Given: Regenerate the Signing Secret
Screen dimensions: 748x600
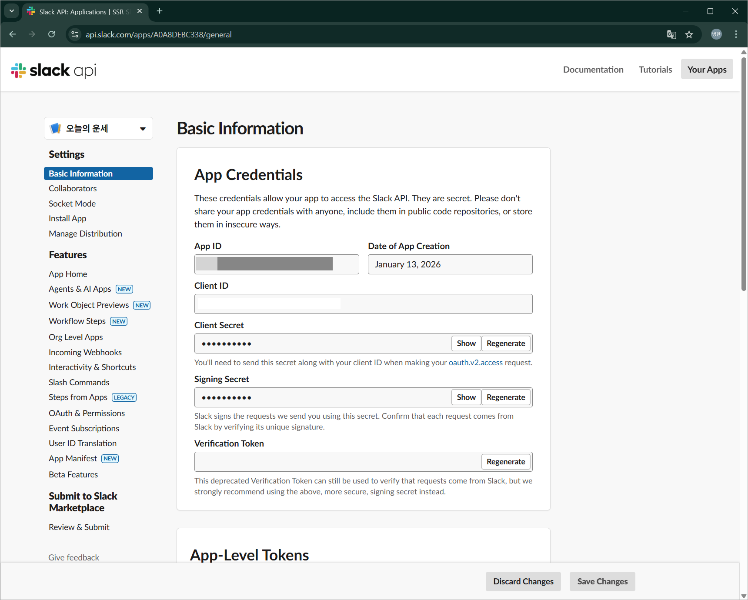Looking at the screenshot, I should point(506,397).
